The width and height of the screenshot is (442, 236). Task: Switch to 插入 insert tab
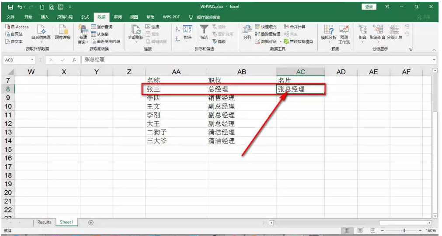click(45, 17)
